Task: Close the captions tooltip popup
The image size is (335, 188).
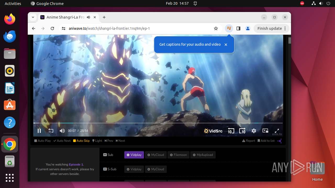Action: pos(226,45)
